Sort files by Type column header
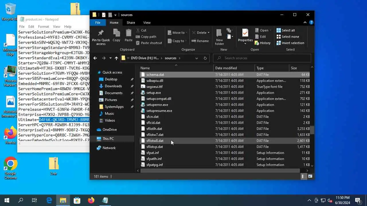Screen dimensions: 367x206 [272, 68]
